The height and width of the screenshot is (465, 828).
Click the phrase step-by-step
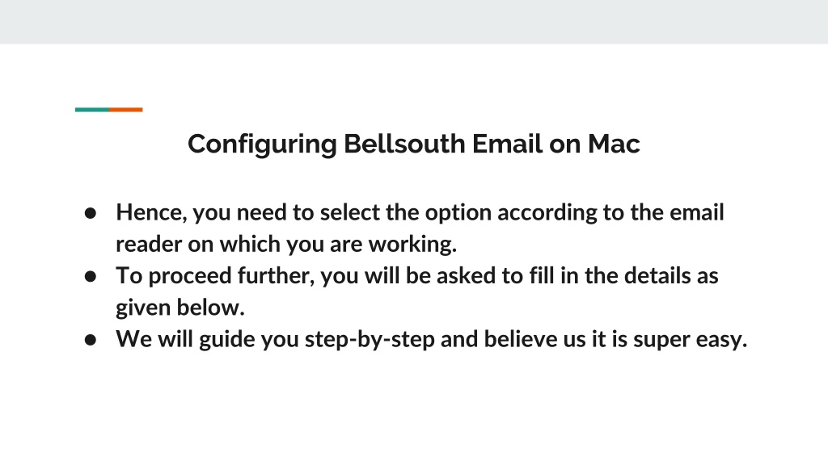pos(370,339)
